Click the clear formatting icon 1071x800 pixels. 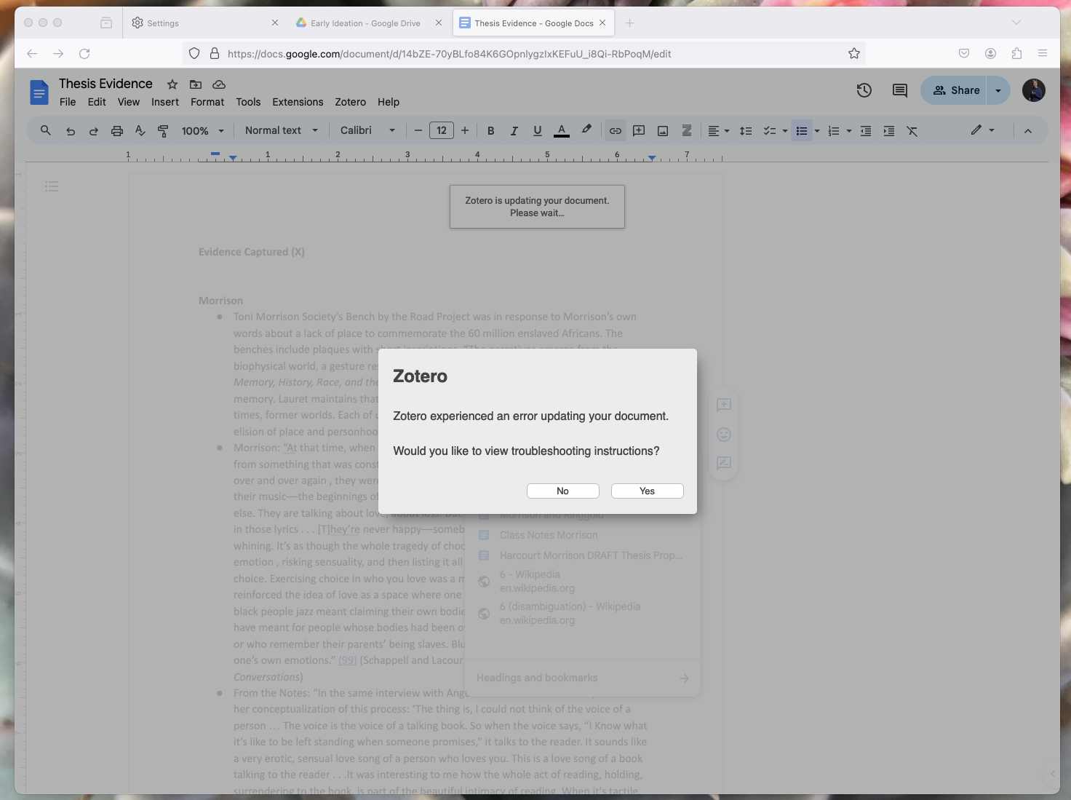(912, 131)
